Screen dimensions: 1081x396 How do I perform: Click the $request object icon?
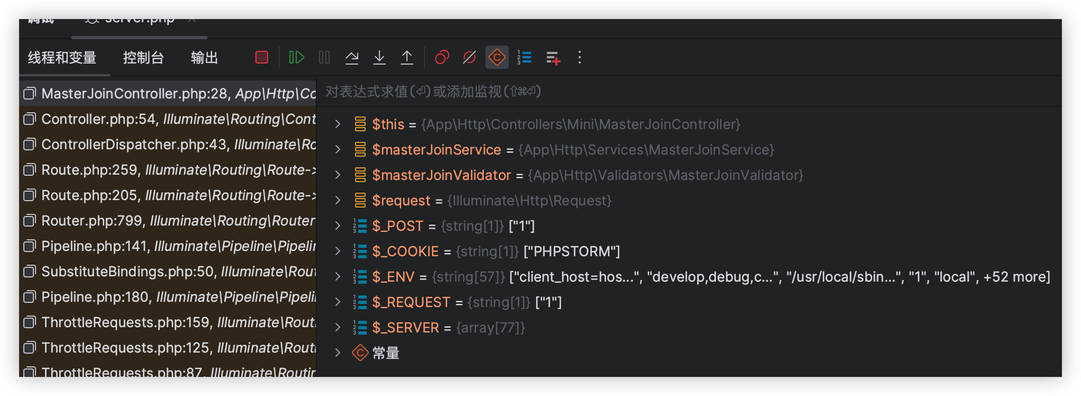tap(360, 201)
